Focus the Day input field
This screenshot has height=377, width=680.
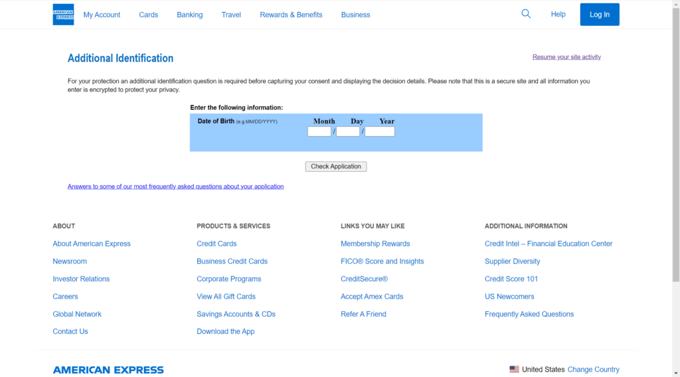[348, 131]
